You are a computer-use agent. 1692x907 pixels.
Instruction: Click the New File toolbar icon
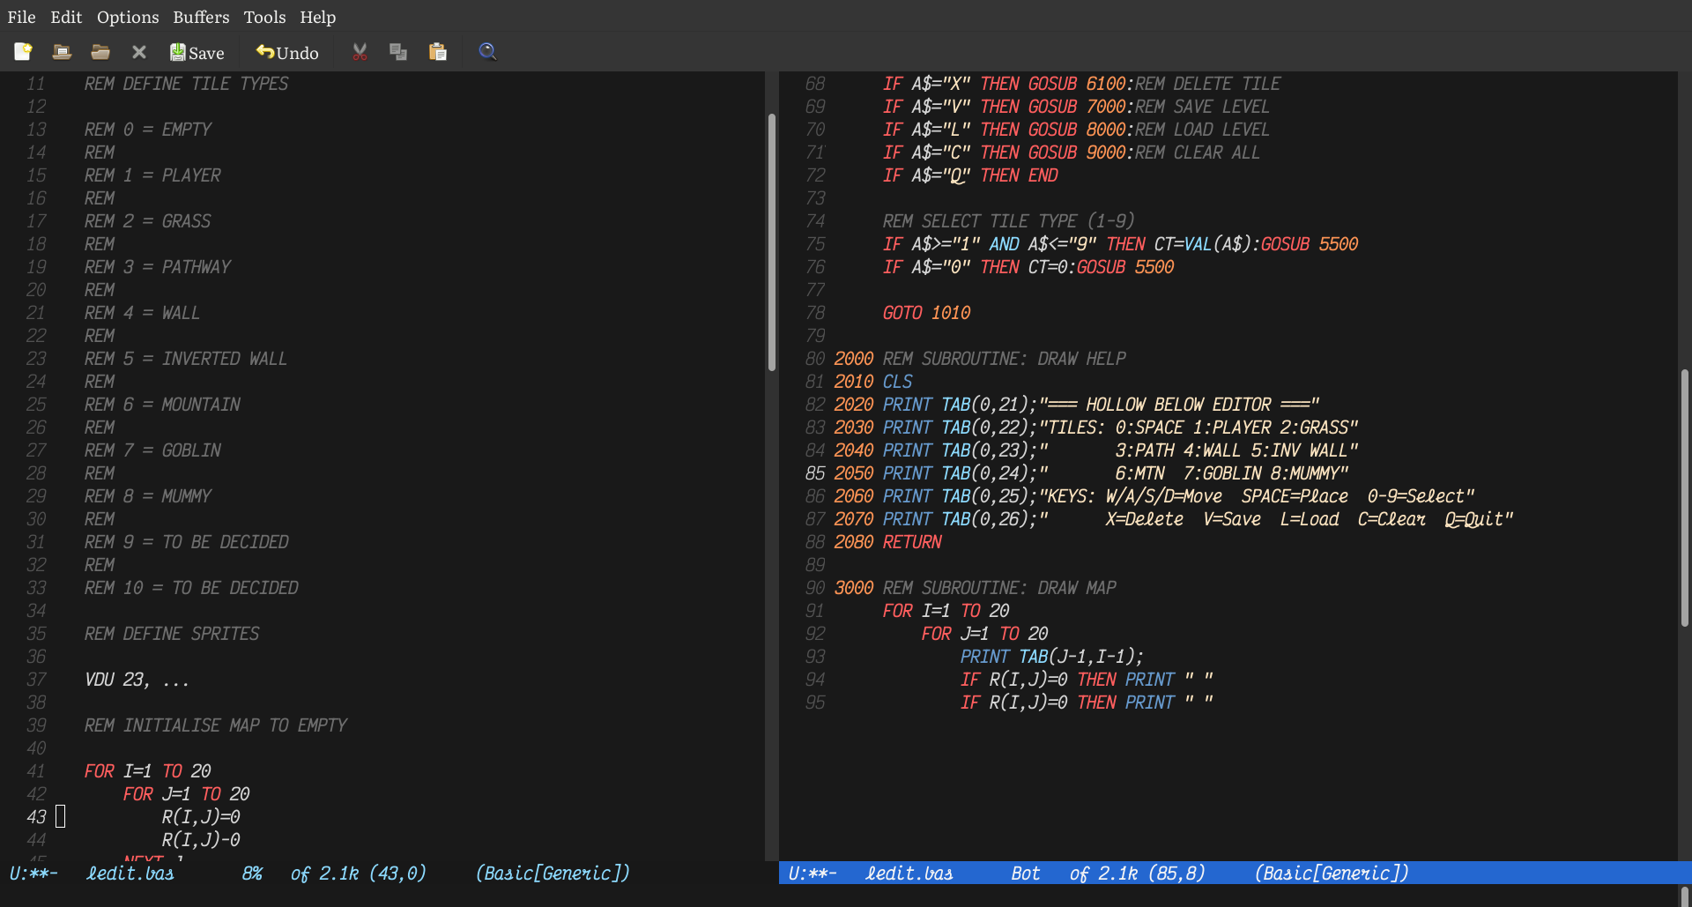[x=23, y=52]
